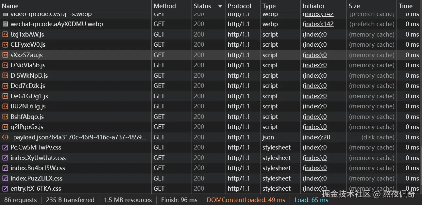Click the script icon beside q2lPgoGx.js
The image size is (422, 205).
pos(5,127)
